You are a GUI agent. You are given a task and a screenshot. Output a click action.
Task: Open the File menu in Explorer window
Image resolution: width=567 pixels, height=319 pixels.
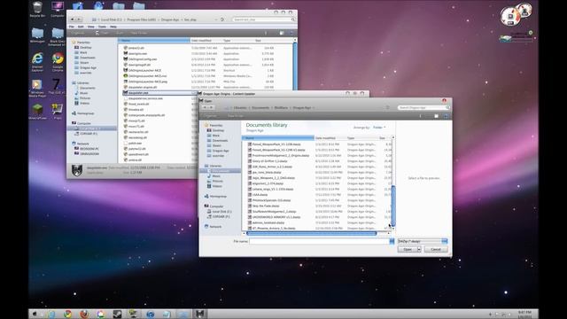(71, 27)
